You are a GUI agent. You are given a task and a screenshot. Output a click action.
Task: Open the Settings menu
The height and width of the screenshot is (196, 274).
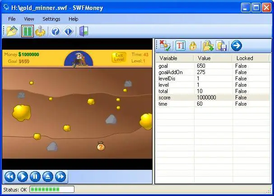[x=51, y=19]
